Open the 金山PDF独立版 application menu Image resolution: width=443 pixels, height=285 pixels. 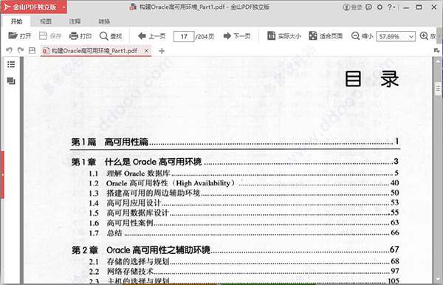(33, 7)
